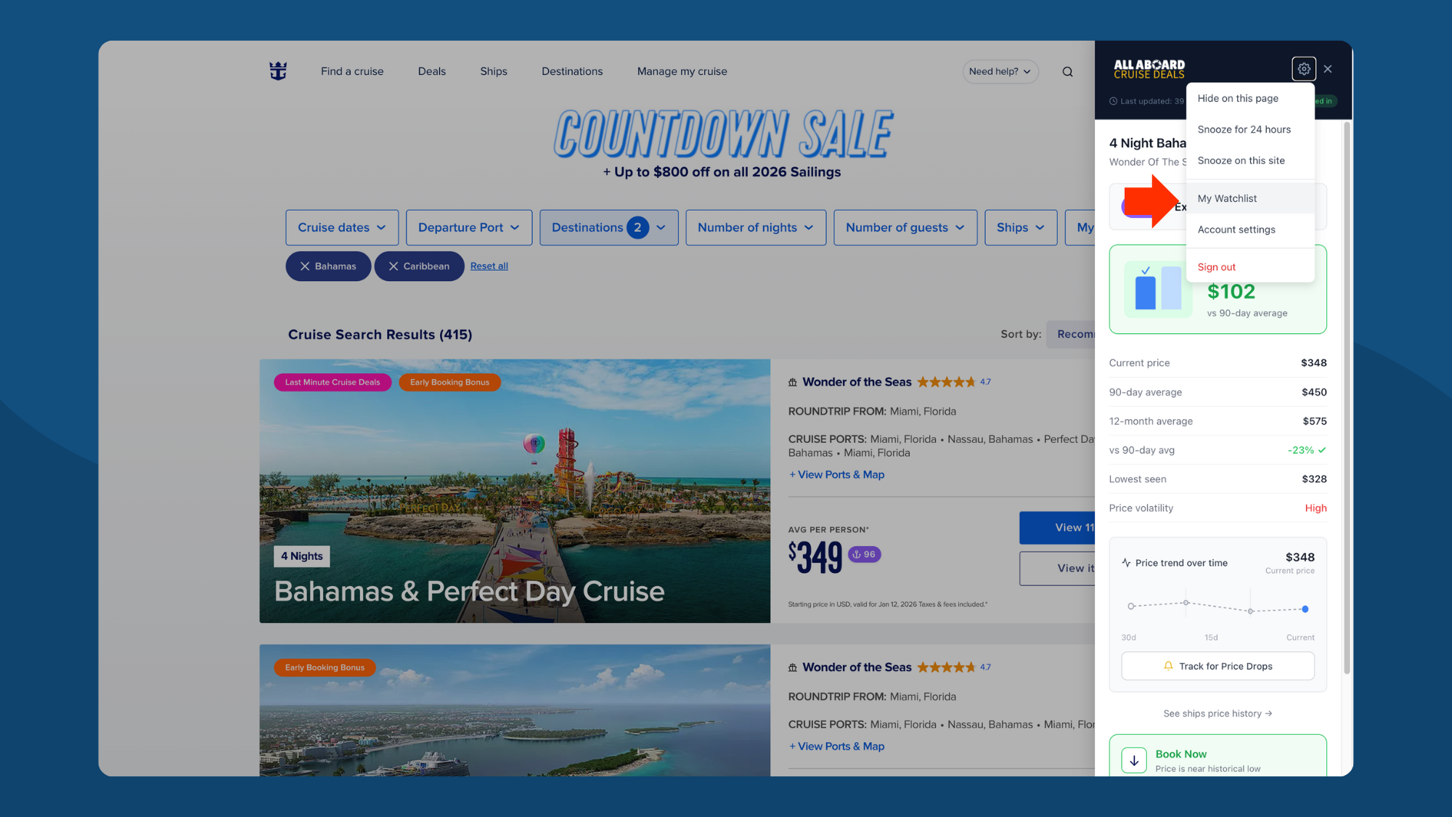Click the Reset all link
The width and height of the screenshot is (1452, 817).
(x=489, y=266)
